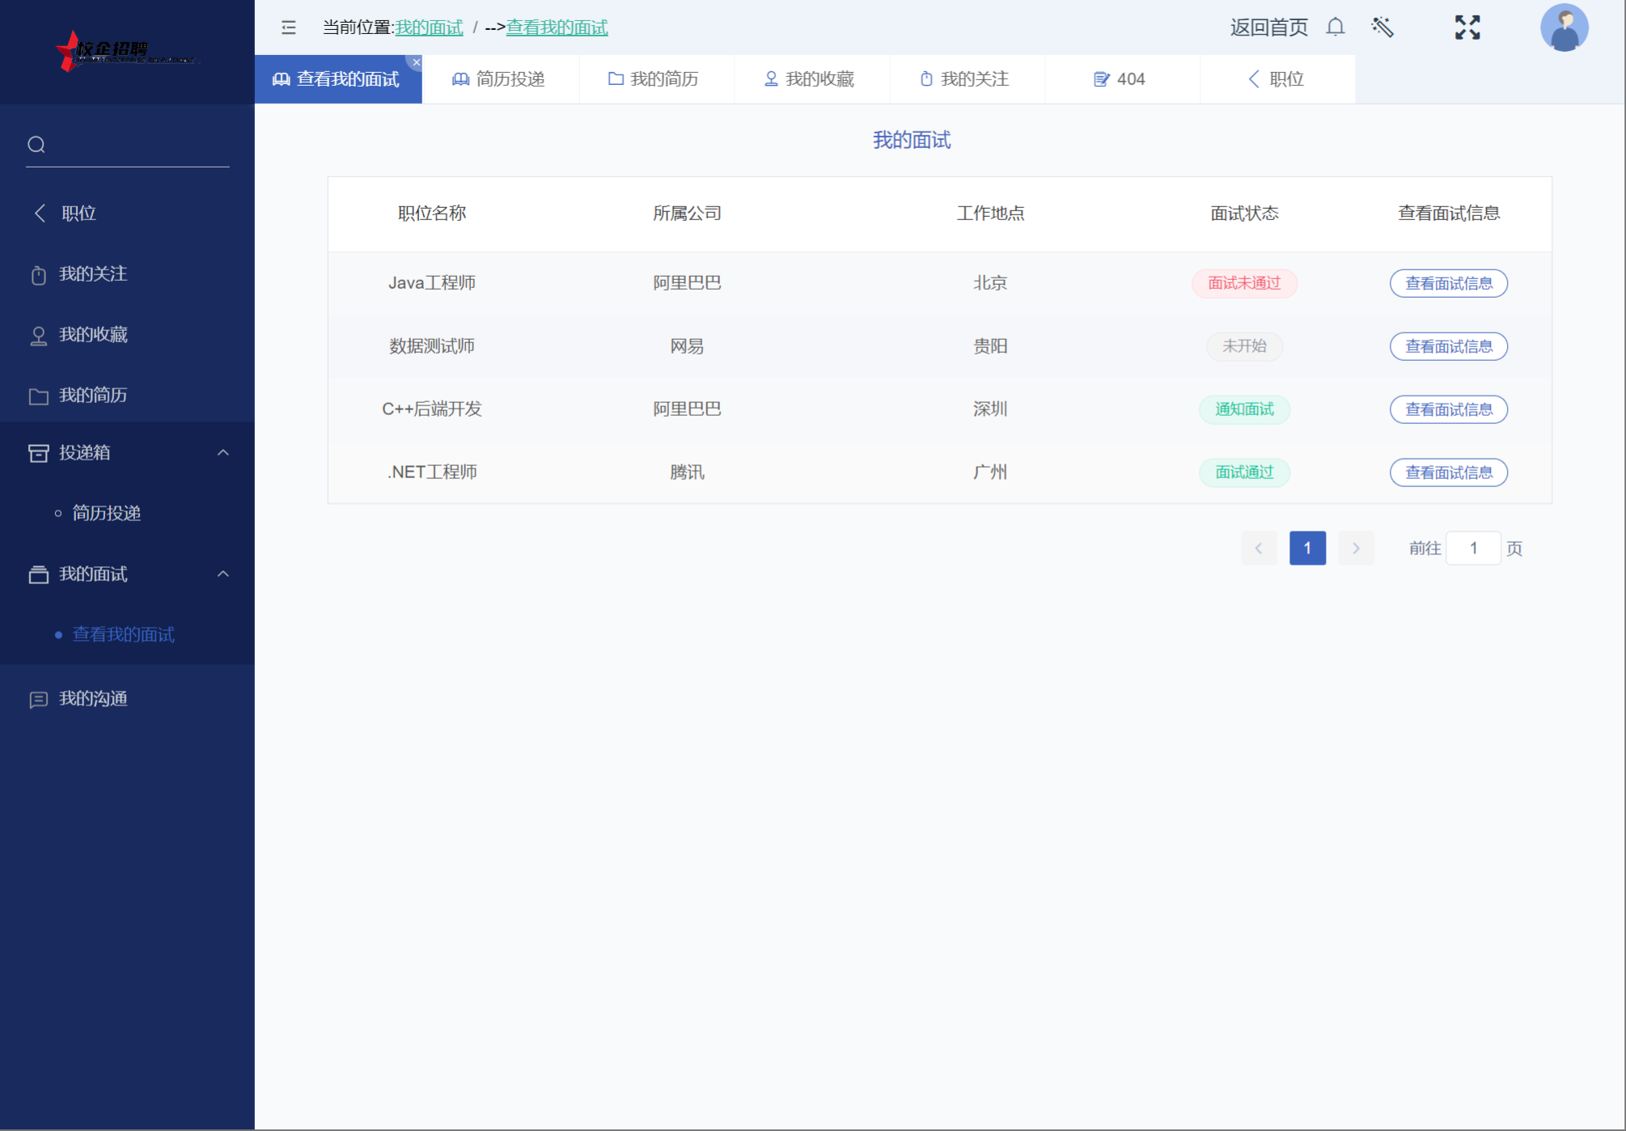This screenshot has width=1626, height=1131.
Task: Click the sidebar collapse hamburger icon
Action: click(x=289, y=28)
